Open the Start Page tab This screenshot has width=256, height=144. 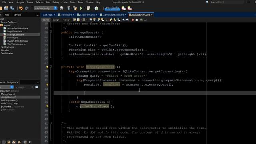[47, 15]
